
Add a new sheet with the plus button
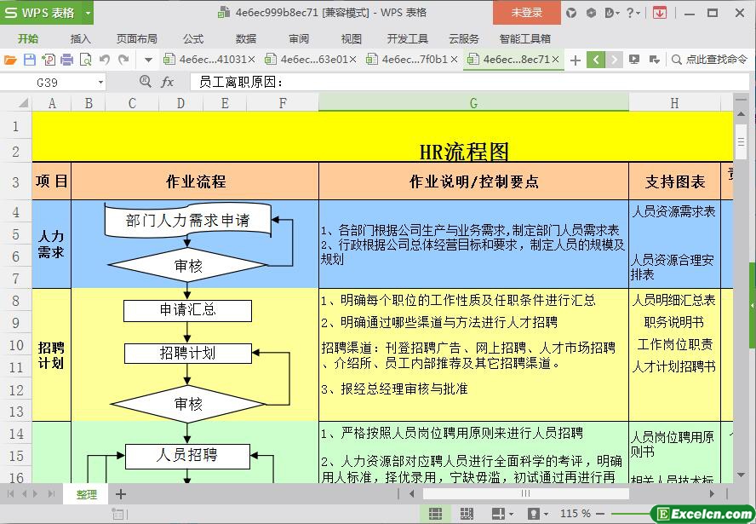121,494
